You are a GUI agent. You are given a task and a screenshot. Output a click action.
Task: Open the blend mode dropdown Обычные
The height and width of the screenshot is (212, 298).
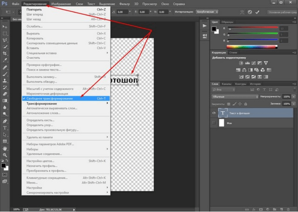(235, 97)
